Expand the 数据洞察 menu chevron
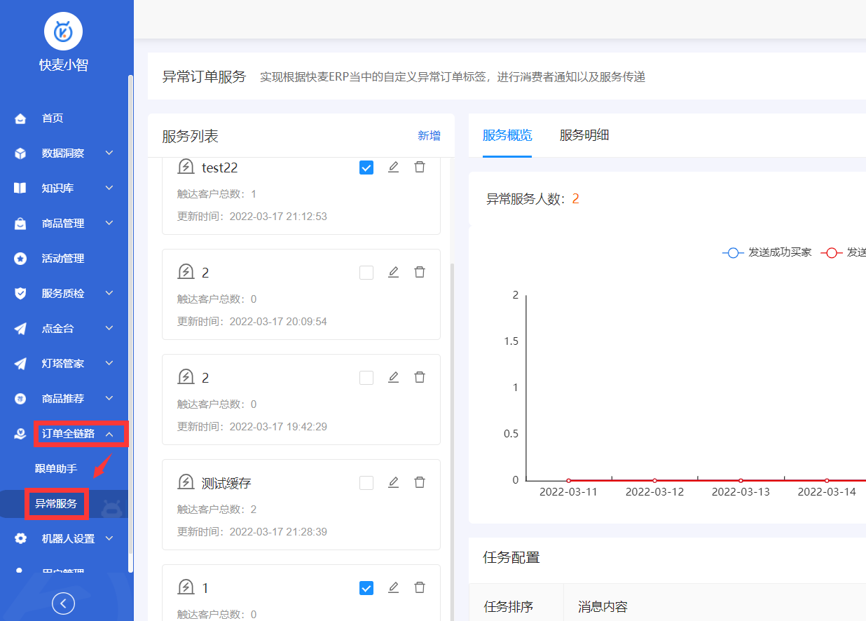Image resolution: width=866 pixels, height=621 pixels. [x=109, y=153]
